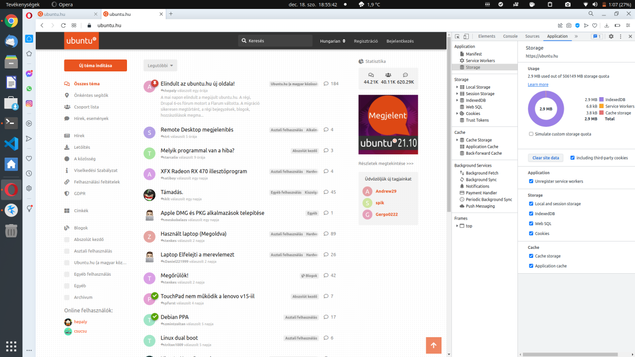Toggle the device toolbar icon in DevTools
Image resolution: width=635 pixels, height=357 pixels.
tap(466, 36)
